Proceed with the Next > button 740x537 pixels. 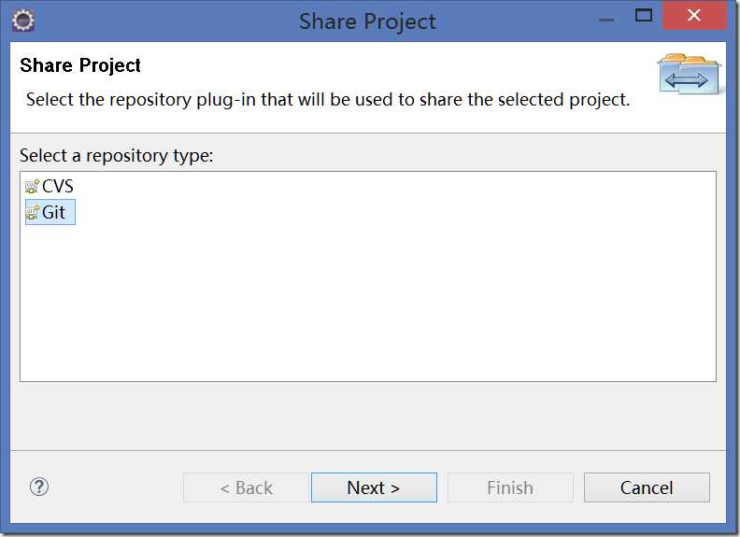coord(374,488)
